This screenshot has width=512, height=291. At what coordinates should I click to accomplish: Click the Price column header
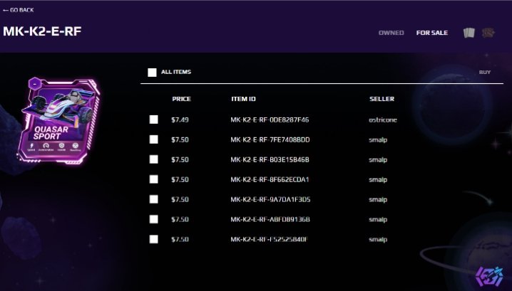[x=182, y=99]
